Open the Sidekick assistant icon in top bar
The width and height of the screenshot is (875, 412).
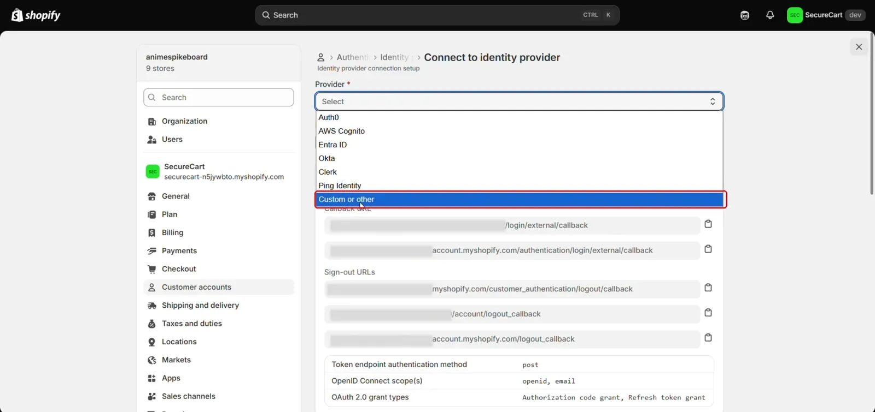pyautogui.click(x=745, y=15)
